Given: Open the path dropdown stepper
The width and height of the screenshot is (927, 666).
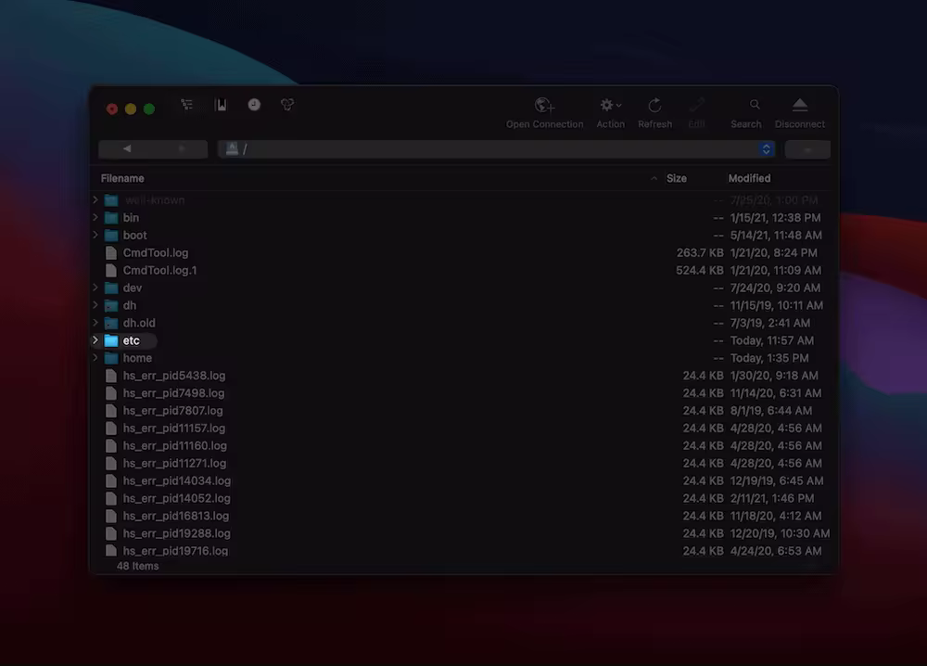Looking at the screenshot, I should click(x=767, y=149).
